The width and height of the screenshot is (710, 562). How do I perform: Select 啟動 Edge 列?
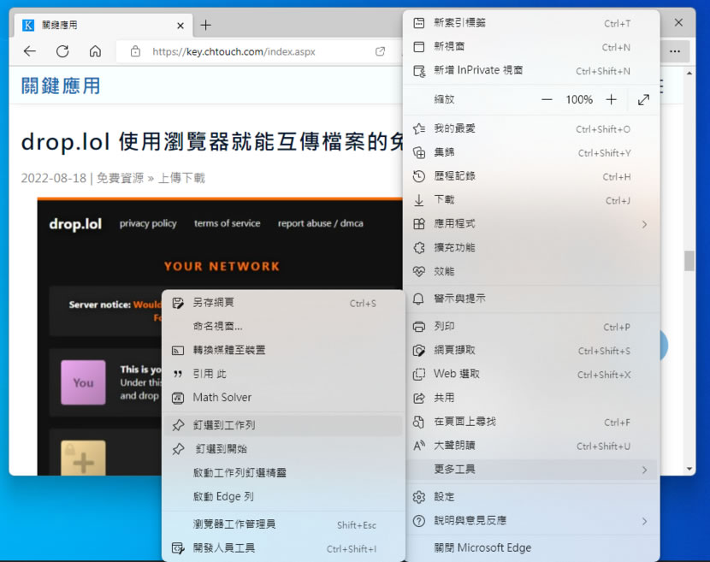[283, 497]
